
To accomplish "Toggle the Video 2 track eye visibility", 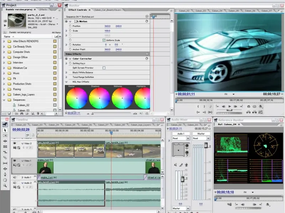I will click(x=15, y=143).
